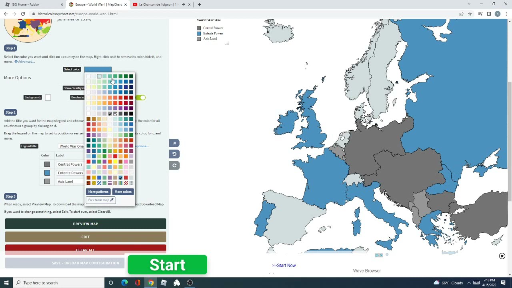
Task: Click 'Wave Browser' ad text
Action: [367, 271]
